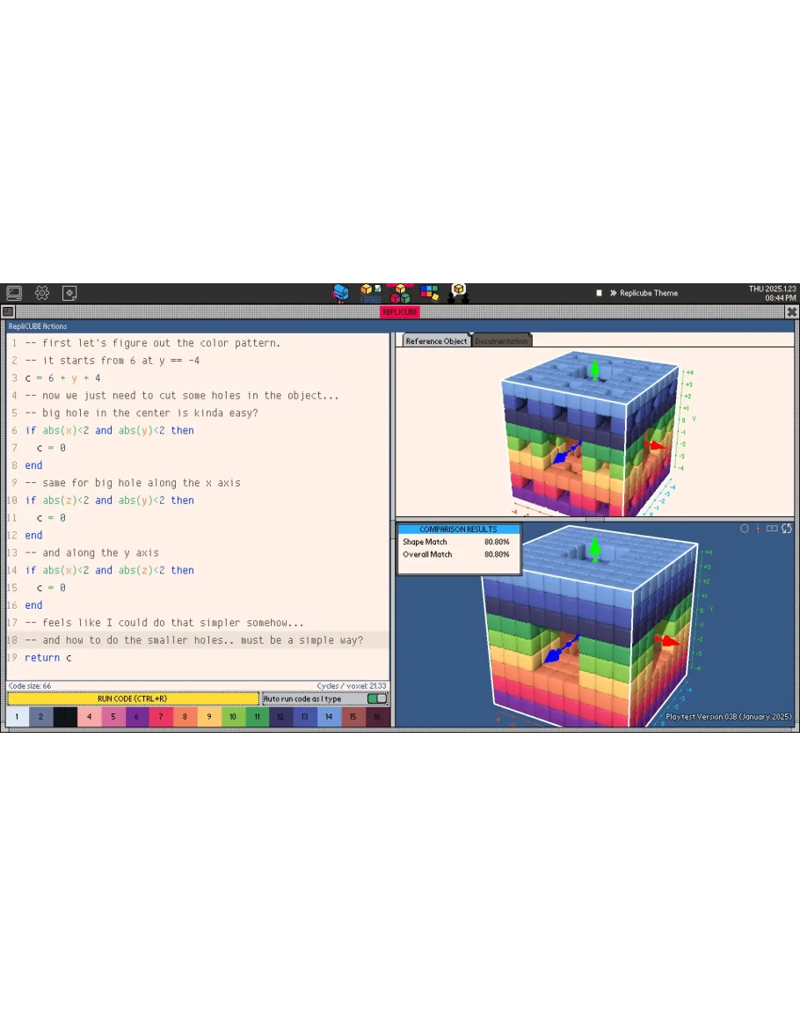
Task: Pick color swatch number 7
Action: tap(161, 717)
